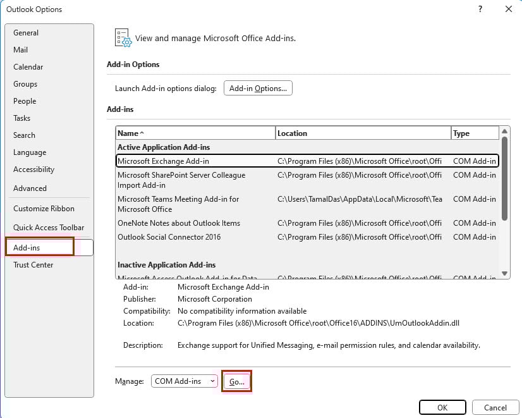Viewport: 522px width, 418px height.
Task: Click the Help question mark button
Action: pos(480,9)
